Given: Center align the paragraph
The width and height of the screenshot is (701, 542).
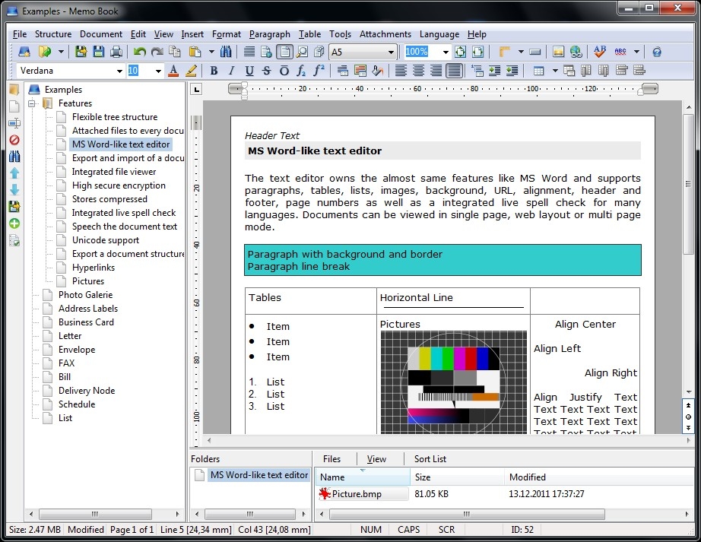Looking at the screenshot, I should pos(418,71).
